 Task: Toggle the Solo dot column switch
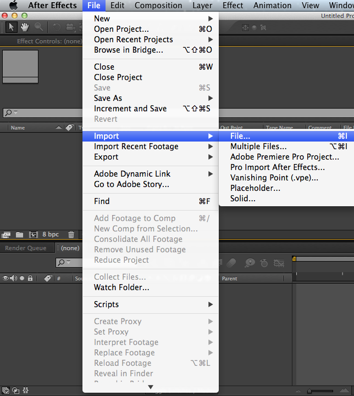click(22, 278)
